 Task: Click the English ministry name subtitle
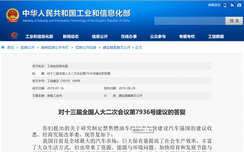coord(76,21)
